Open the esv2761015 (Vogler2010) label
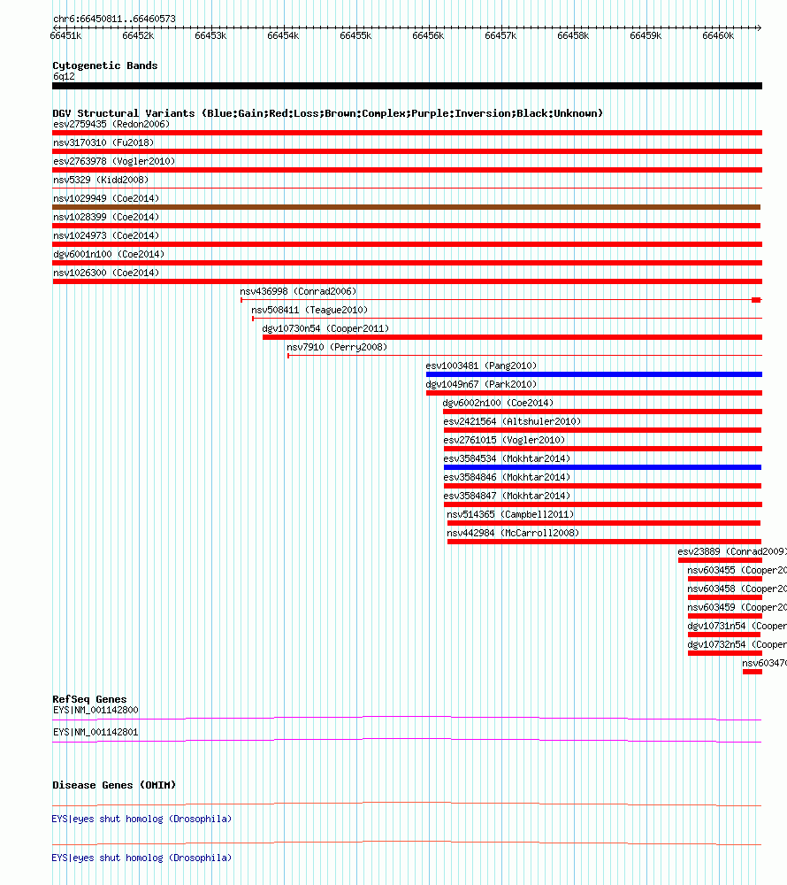The image size is (787, 885). (x=504, y=441)
